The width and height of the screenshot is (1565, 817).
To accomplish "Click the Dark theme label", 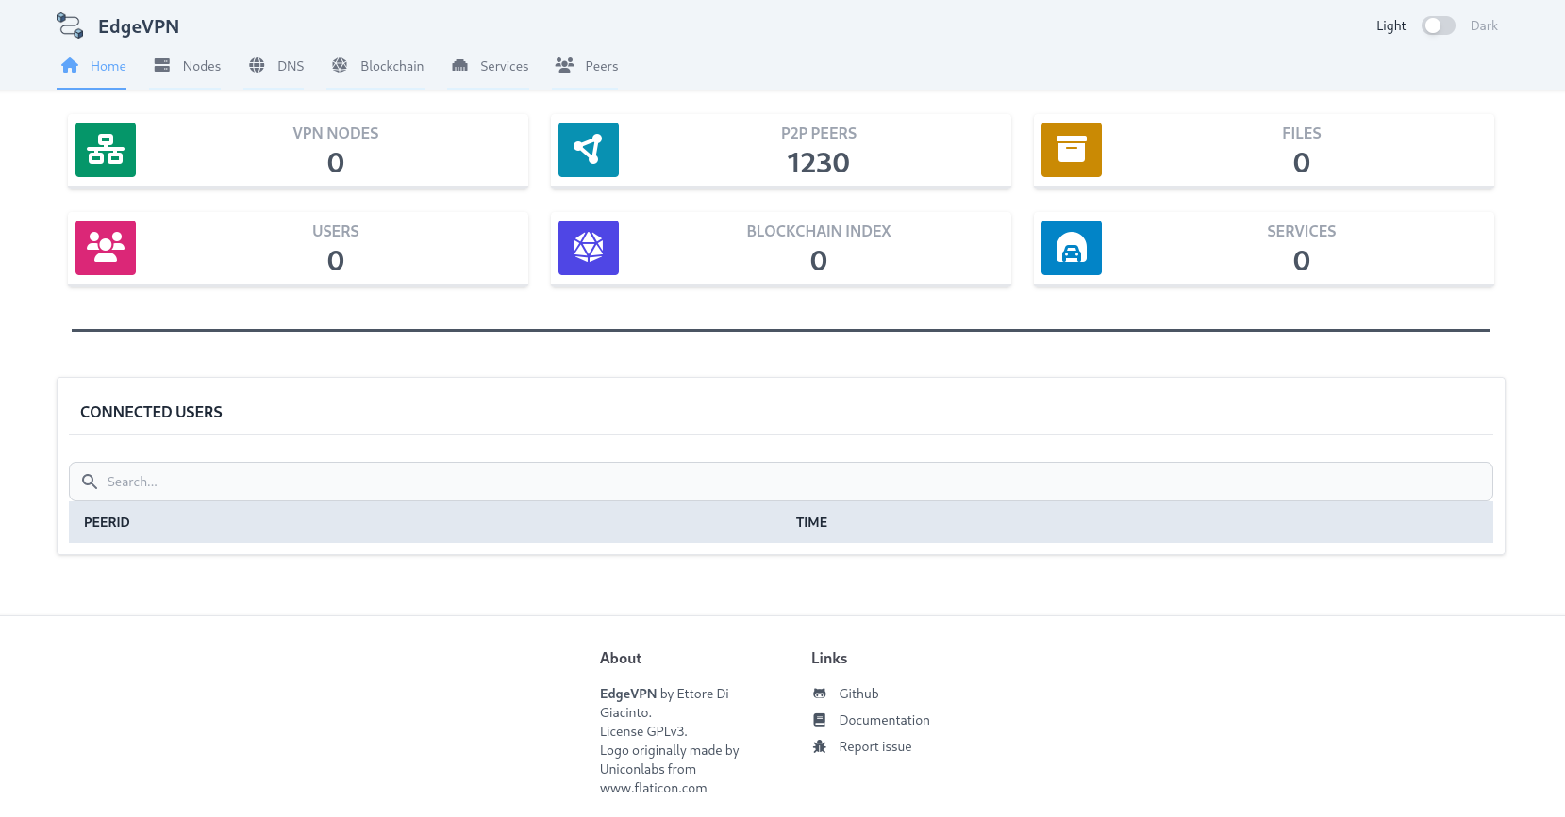I will [1484, 25].
